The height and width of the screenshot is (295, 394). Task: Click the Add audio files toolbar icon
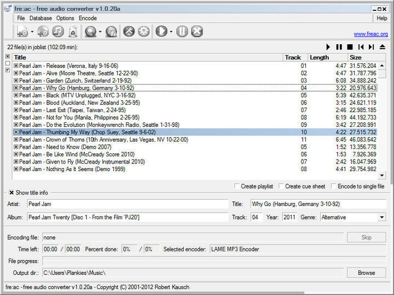point(22,32)
